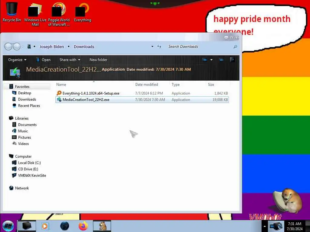Open Local Disk (C:)
This screenshot has height=232, width=310.
pyautogui.click(x=29, y=163)
